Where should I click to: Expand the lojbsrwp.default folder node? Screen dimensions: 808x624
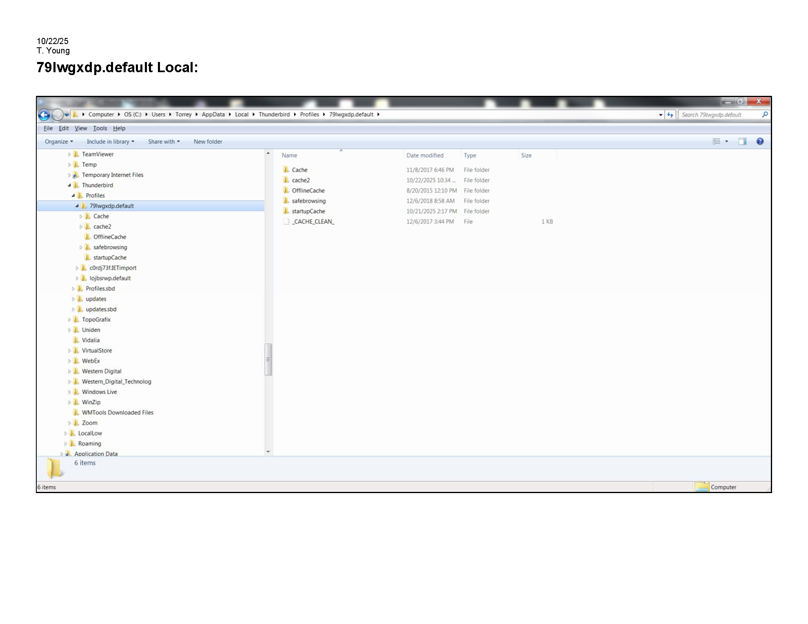click(x=77, y=279)
